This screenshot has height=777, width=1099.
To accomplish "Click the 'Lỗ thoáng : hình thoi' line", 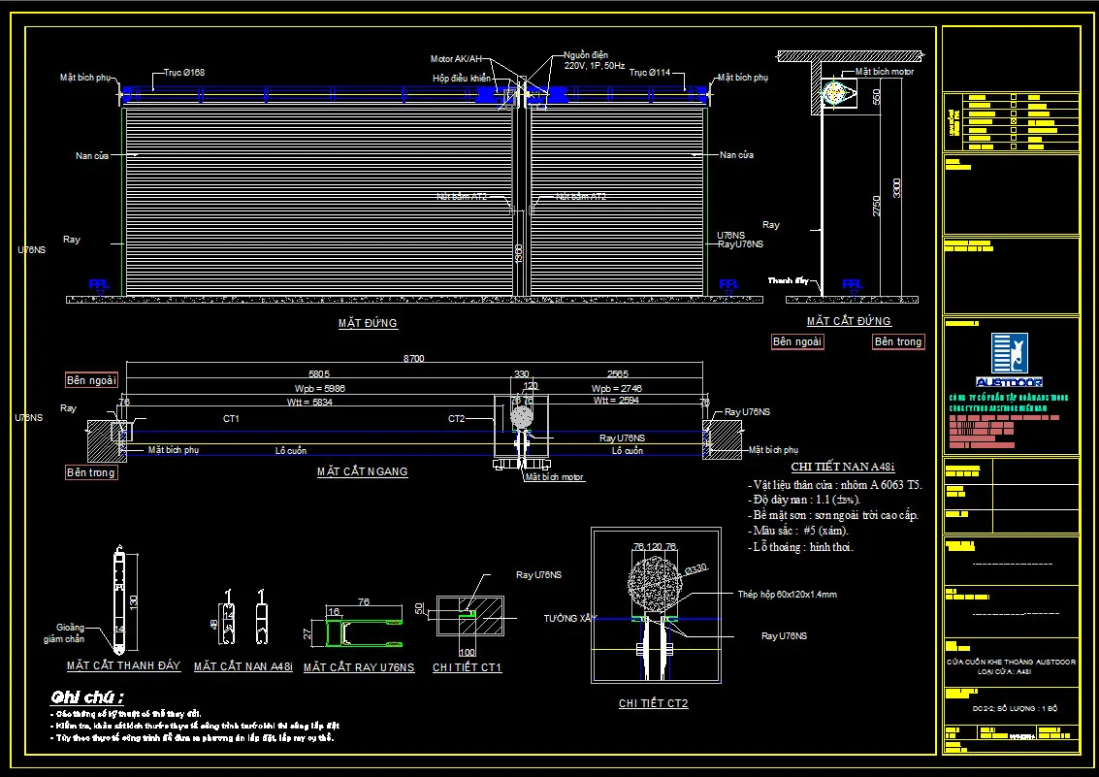I will pyautogui.click(x=800, y=547).
